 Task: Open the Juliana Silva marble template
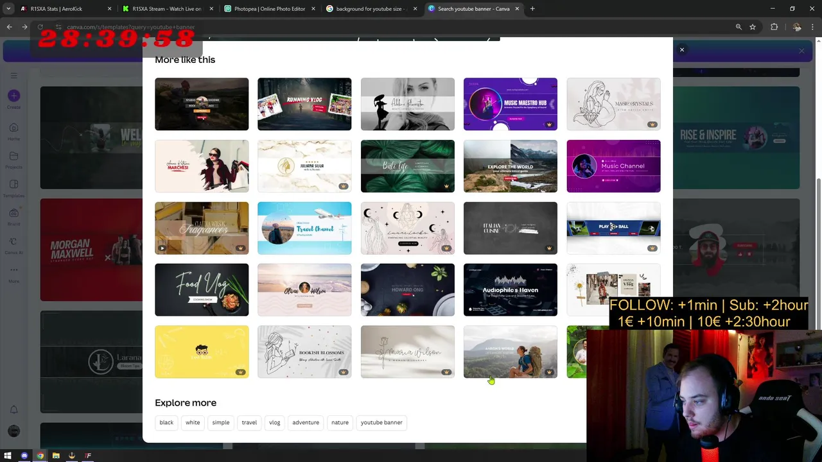(x=304, y=166)
